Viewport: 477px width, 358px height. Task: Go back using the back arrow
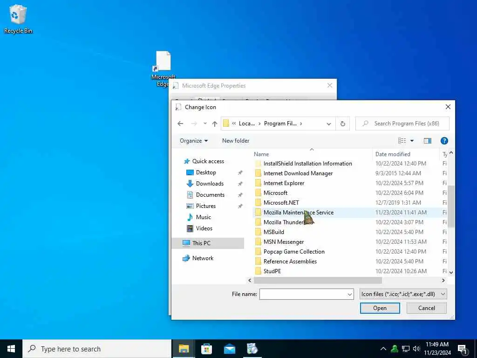tap(180, 124)
